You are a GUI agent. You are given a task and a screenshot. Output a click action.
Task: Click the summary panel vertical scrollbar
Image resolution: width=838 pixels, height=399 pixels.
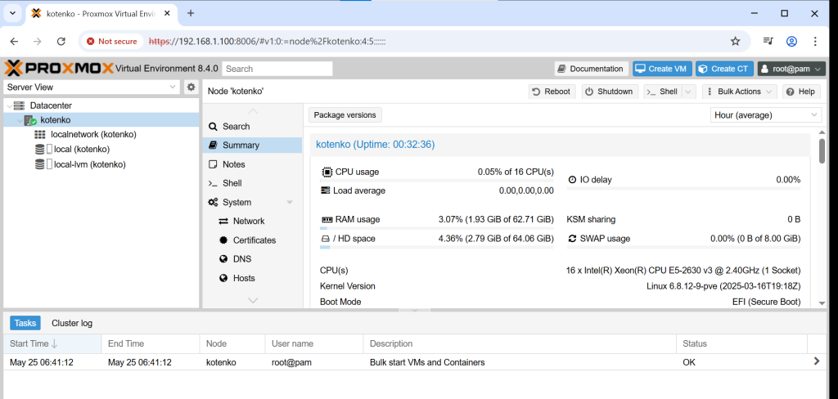click(822, 150)
